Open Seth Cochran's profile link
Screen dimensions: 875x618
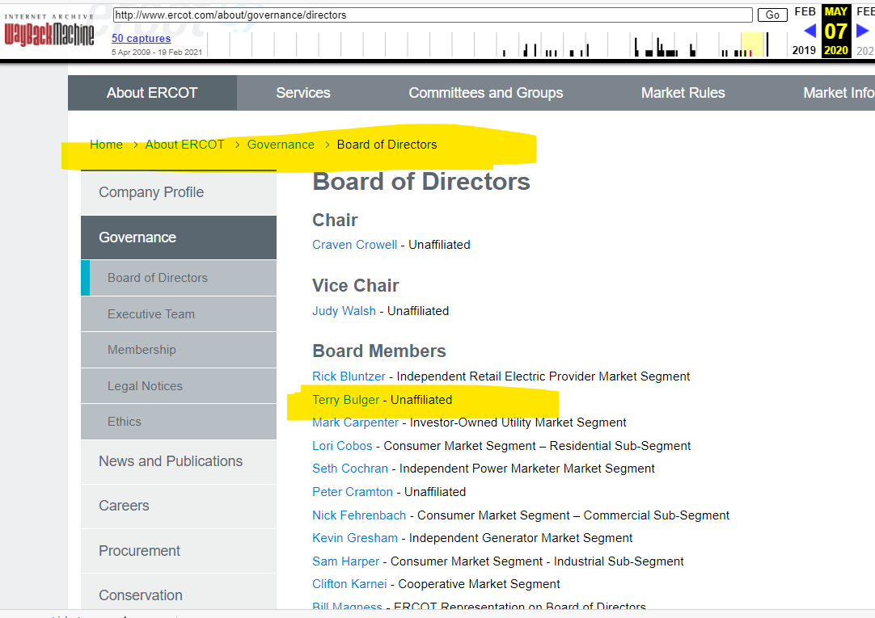(x=350, y=469)
